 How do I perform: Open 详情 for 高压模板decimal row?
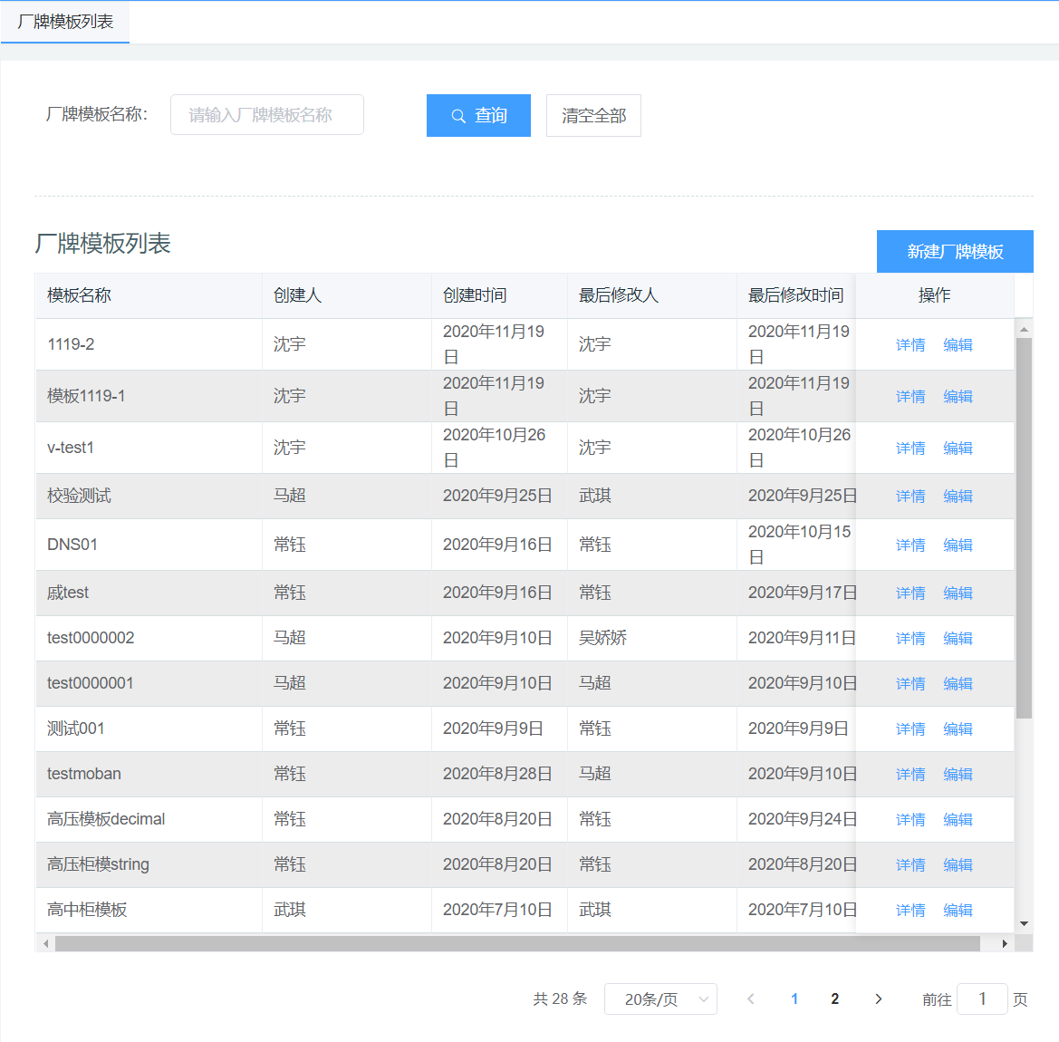click(x=910, y=820)
